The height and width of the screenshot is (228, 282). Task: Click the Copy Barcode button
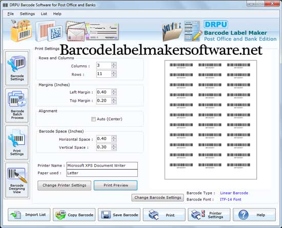click(74, 215)
